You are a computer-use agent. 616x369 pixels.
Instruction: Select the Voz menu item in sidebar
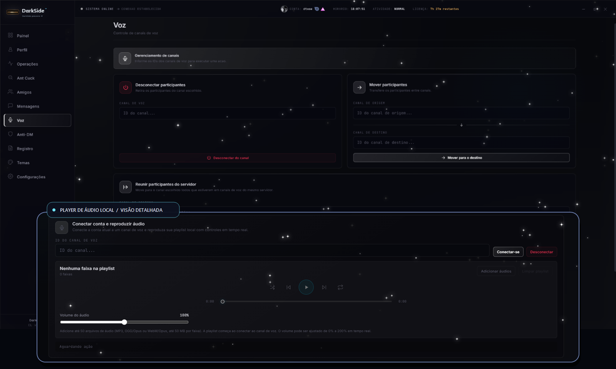click(37, 120)
